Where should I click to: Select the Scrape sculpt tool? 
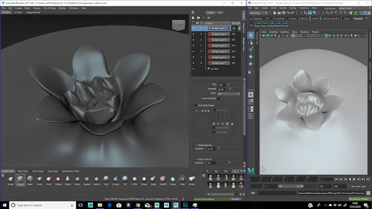116,181
